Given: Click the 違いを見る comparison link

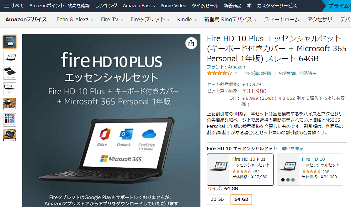Looking at the screenshot, I should tap(292, 149).
